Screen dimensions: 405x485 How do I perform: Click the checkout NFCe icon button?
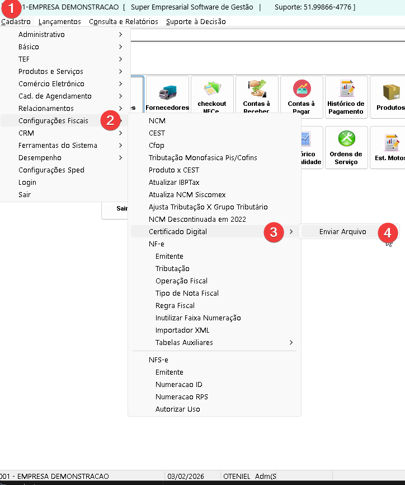212,96
